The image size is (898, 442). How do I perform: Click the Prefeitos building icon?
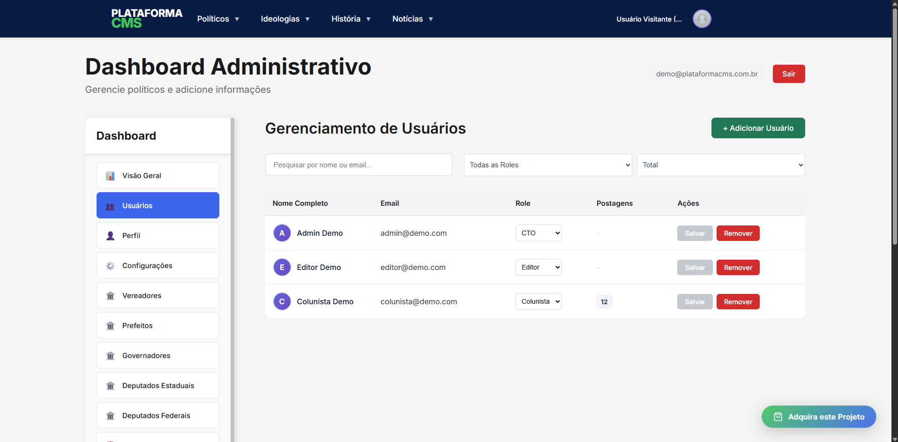(110, 326)
